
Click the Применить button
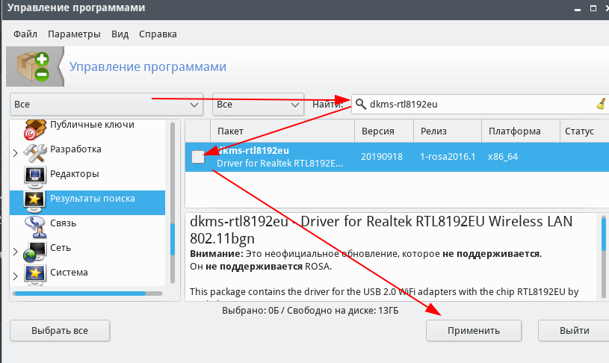[474, 331]
